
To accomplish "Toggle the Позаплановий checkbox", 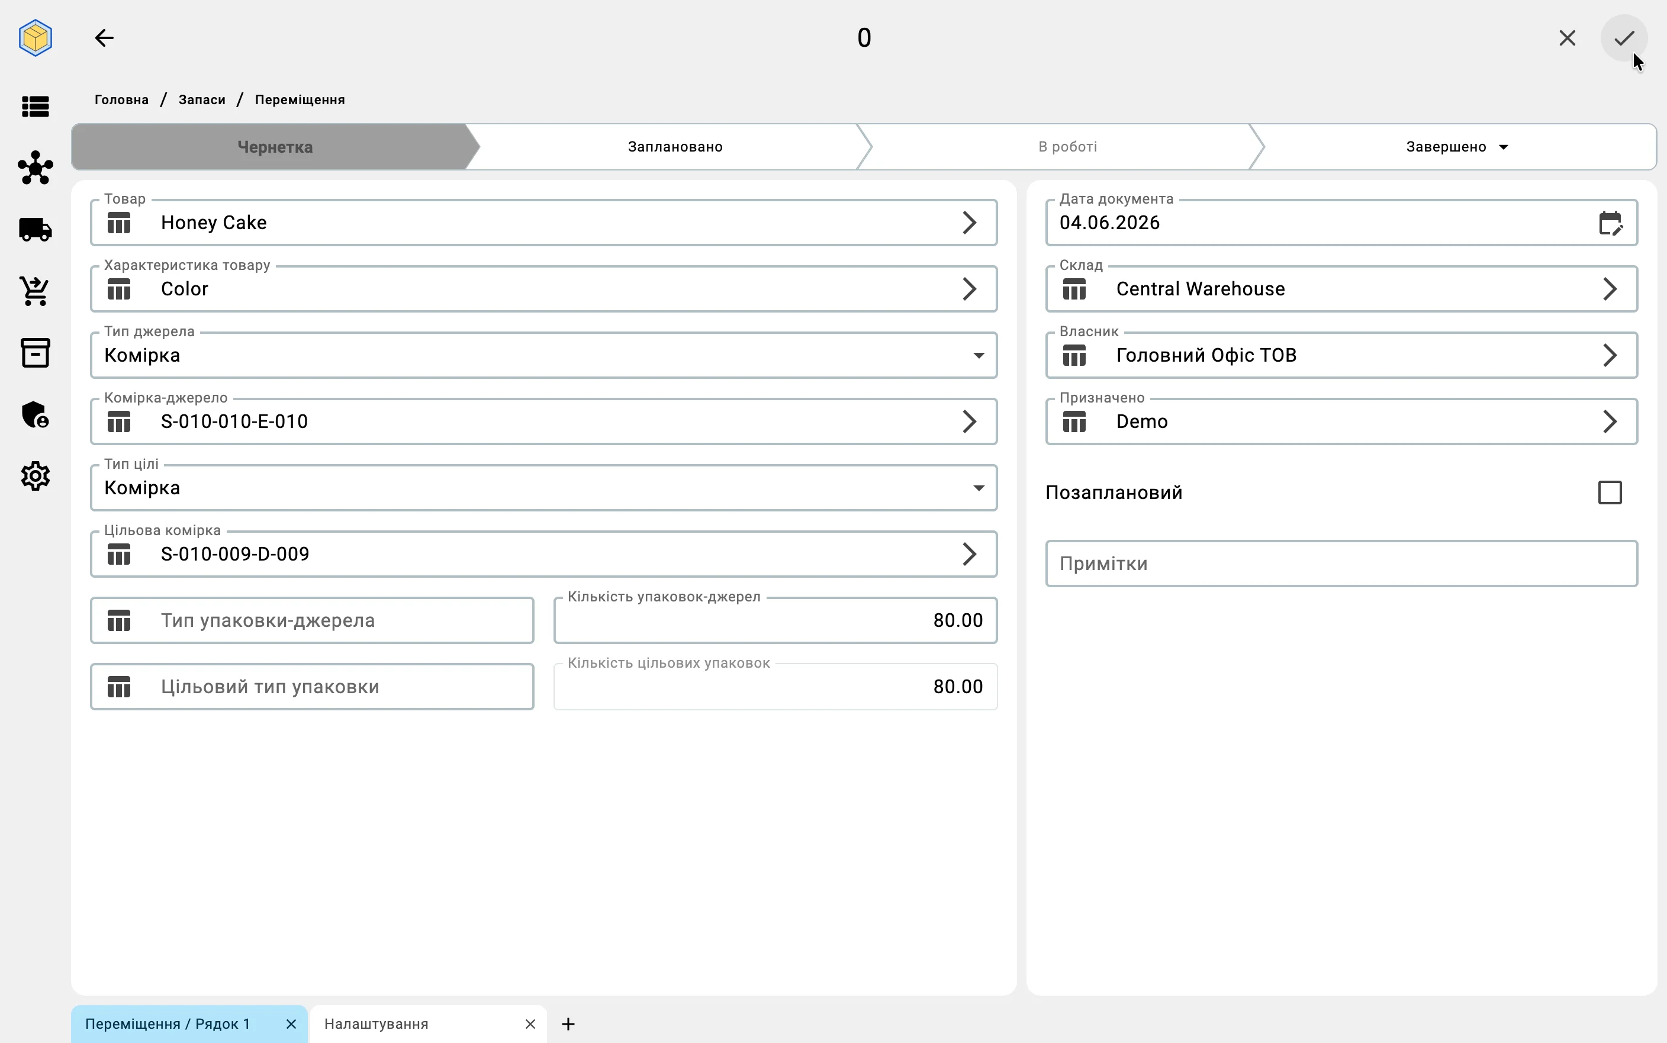I will pyautogui.click(x=1610, y=492).
